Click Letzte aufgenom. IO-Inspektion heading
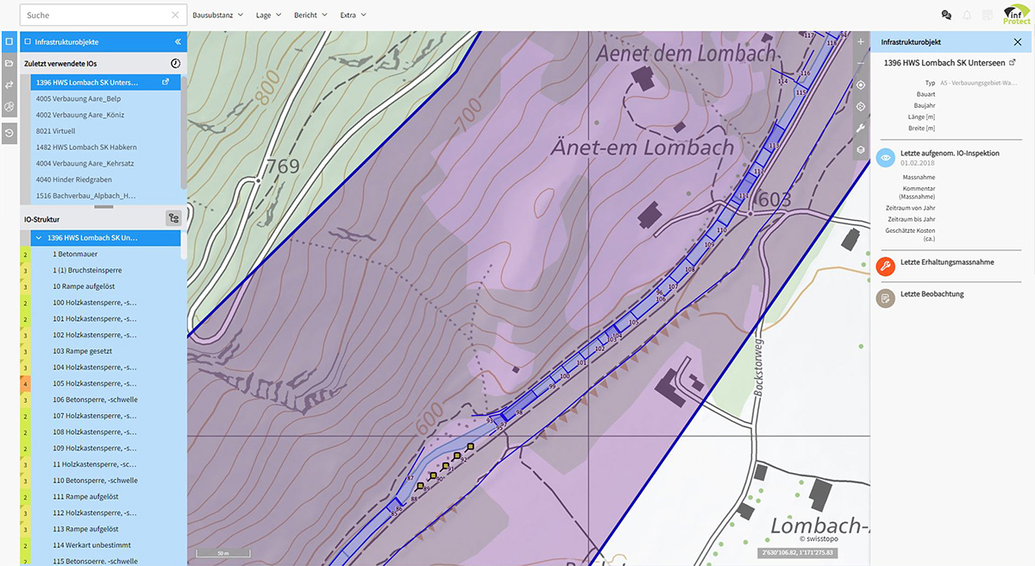The width and height of the screenshot is (1035, 566). tap(950, 153)
